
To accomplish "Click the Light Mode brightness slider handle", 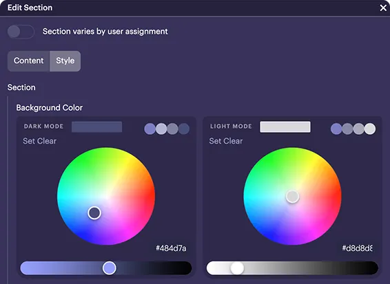I will tap(237, 268).
